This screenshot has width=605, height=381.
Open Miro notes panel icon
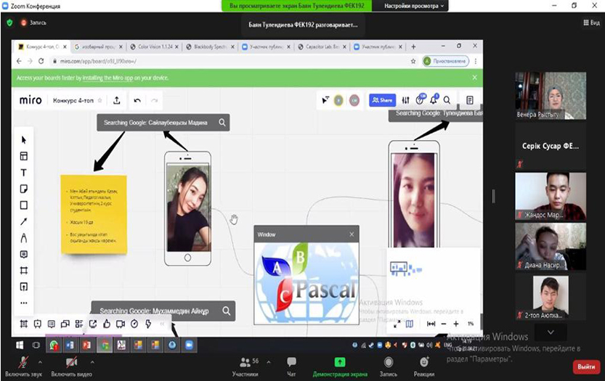click(470, 100)
